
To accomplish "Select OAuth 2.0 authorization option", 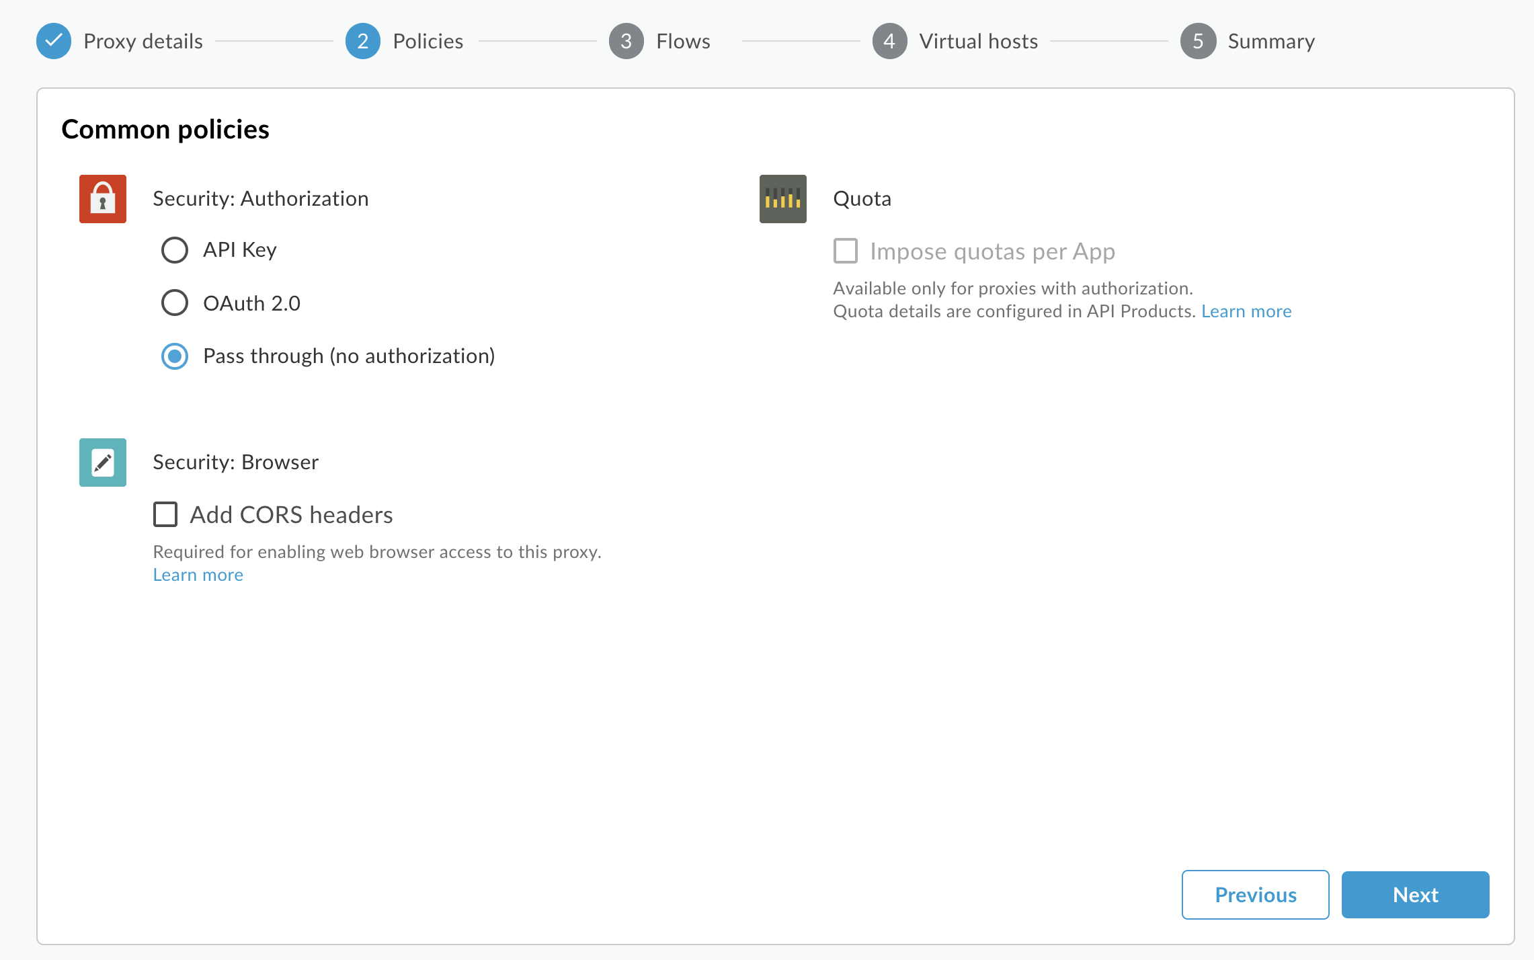I will (x=175, y=302).
